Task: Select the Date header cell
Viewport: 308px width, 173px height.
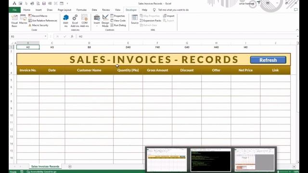Action: click(x=52, y=70)
